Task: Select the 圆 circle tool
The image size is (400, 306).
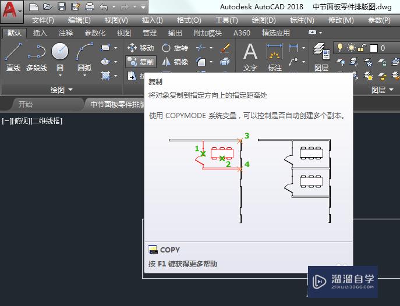Action: pyautogui.click(x=60, y=56)
